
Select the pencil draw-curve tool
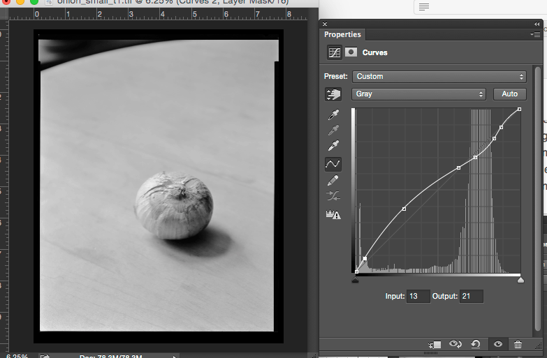pyautogui.click(x=333, y=181)
